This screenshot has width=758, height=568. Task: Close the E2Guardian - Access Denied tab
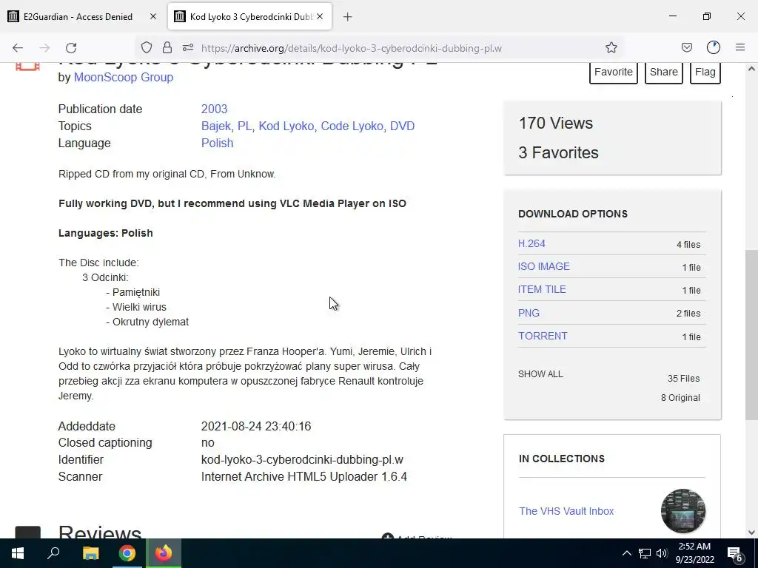[153, 16]
